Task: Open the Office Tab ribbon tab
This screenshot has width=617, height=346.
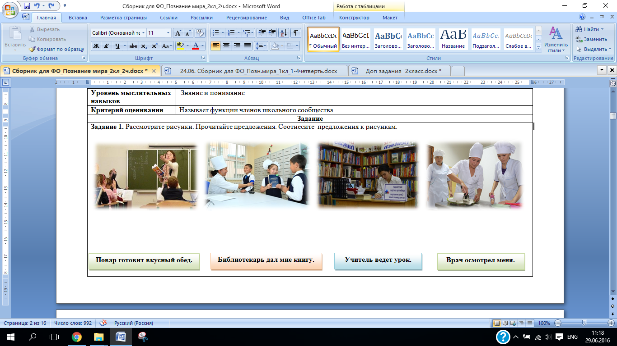Action: tap(314, 18)
